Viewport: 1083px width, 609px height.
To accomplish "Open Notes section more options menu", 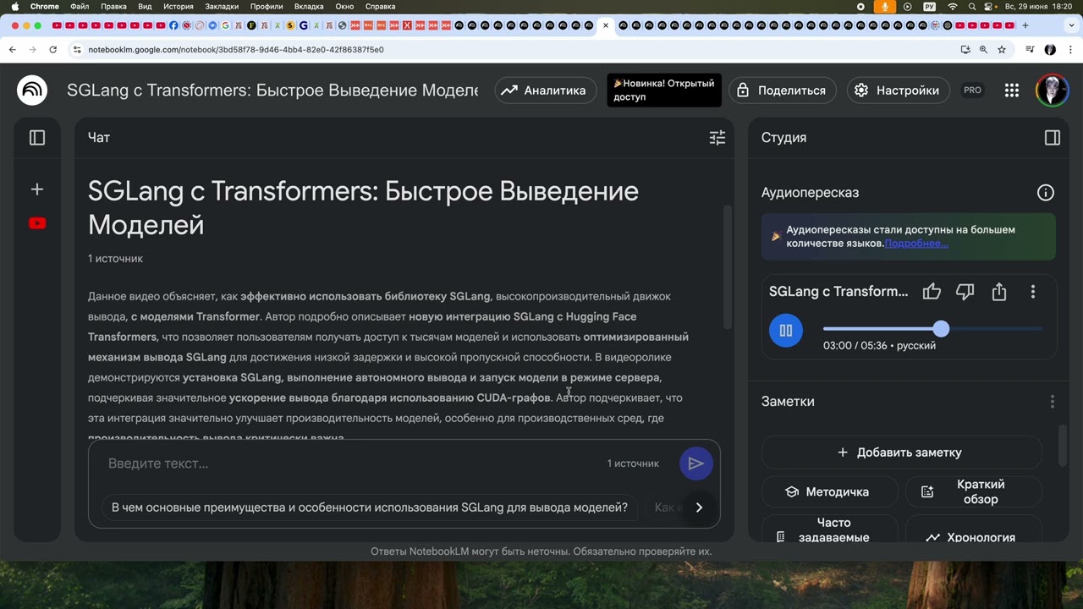I will (x=1053, y=402).
